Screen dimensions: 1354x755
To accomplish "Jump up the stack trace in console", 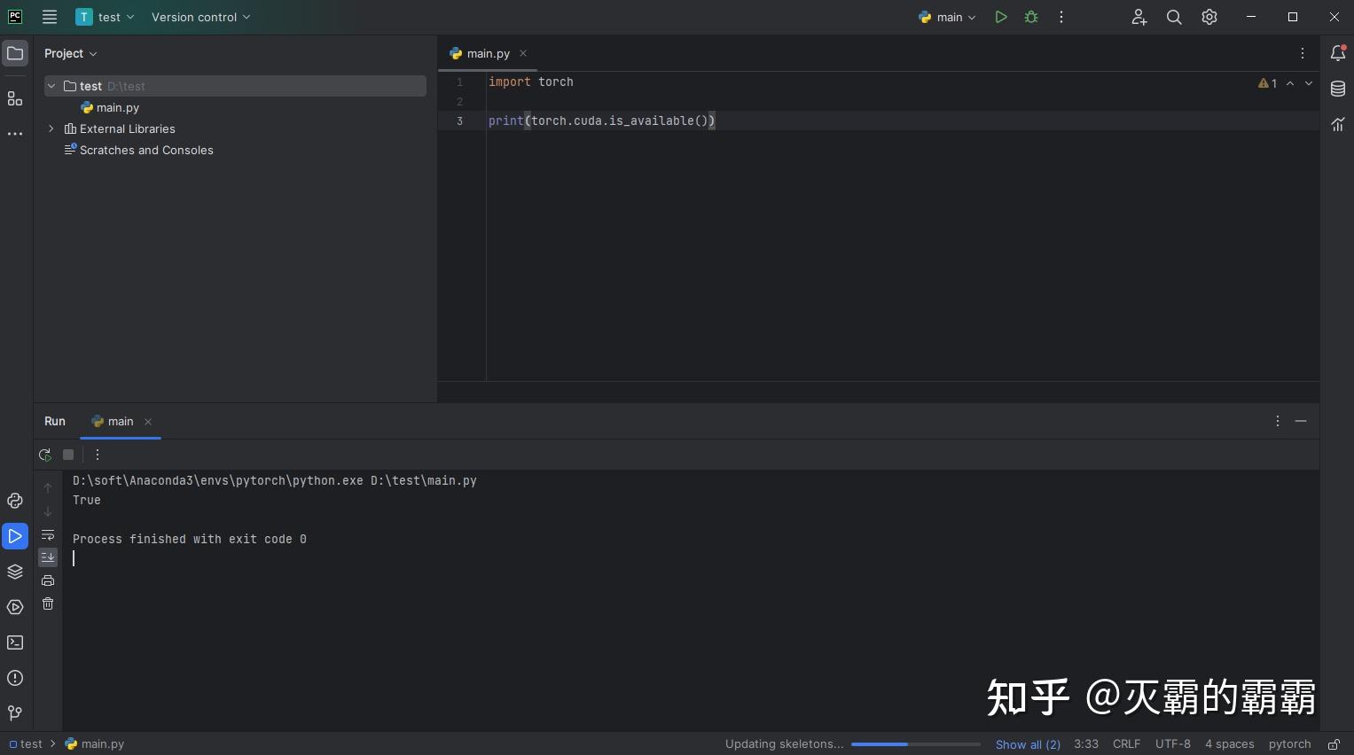I will tap(48, 488).
